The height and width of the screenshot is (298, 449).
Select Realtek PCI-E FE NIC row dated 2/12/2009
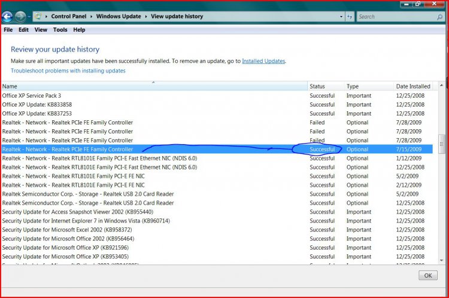(x=217, y=185)
